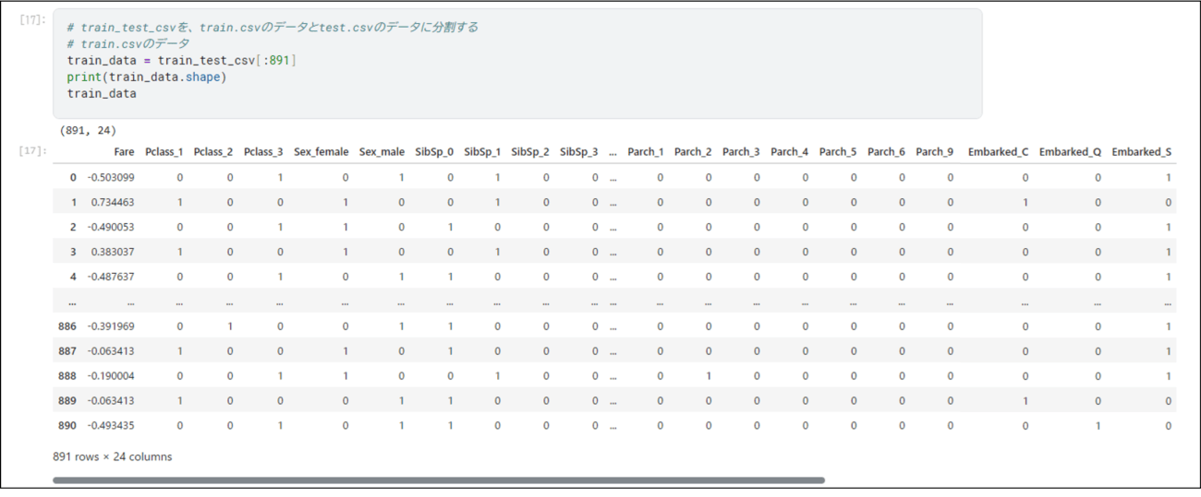The height and width of the screenshot is (497, 1201).
Task: Click the Pclass_2 value 1 in row 886
Action: (x=230, y=326)
